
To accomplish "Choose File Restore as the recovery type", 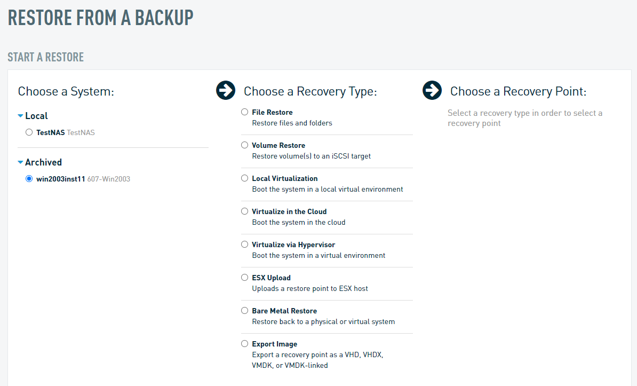I will [x=244, y=112].
